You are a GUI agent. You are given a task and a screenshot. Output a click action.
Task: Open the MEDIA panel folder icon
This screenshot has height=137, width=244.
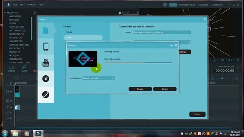(x=11, y=67)
